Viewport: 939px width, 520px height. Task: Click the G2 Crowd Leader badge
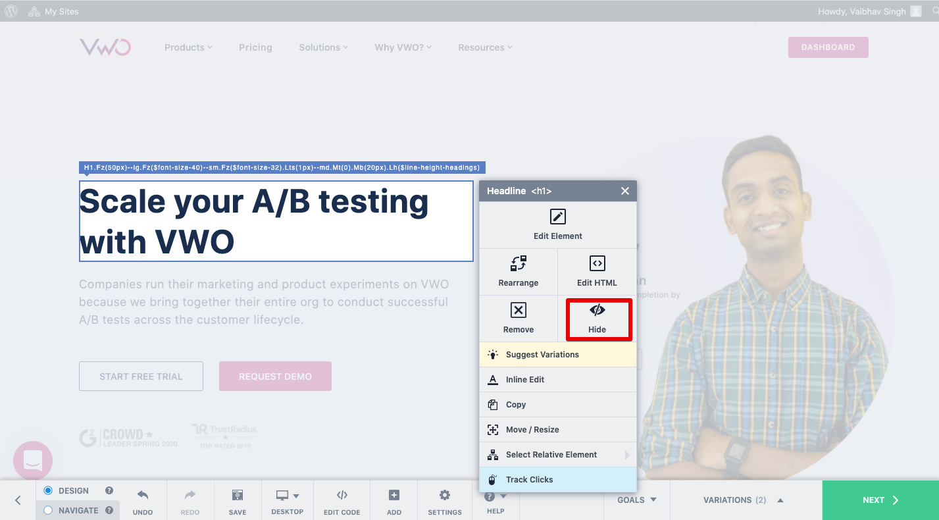128,437
